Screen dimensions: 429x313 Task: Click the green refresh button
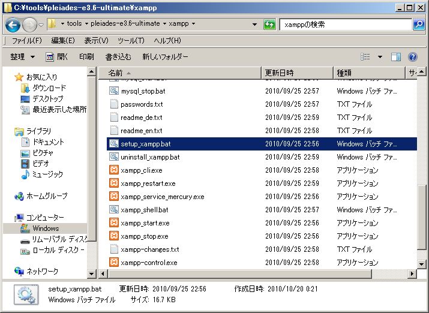pyautogui.click(x=269, y=25)
